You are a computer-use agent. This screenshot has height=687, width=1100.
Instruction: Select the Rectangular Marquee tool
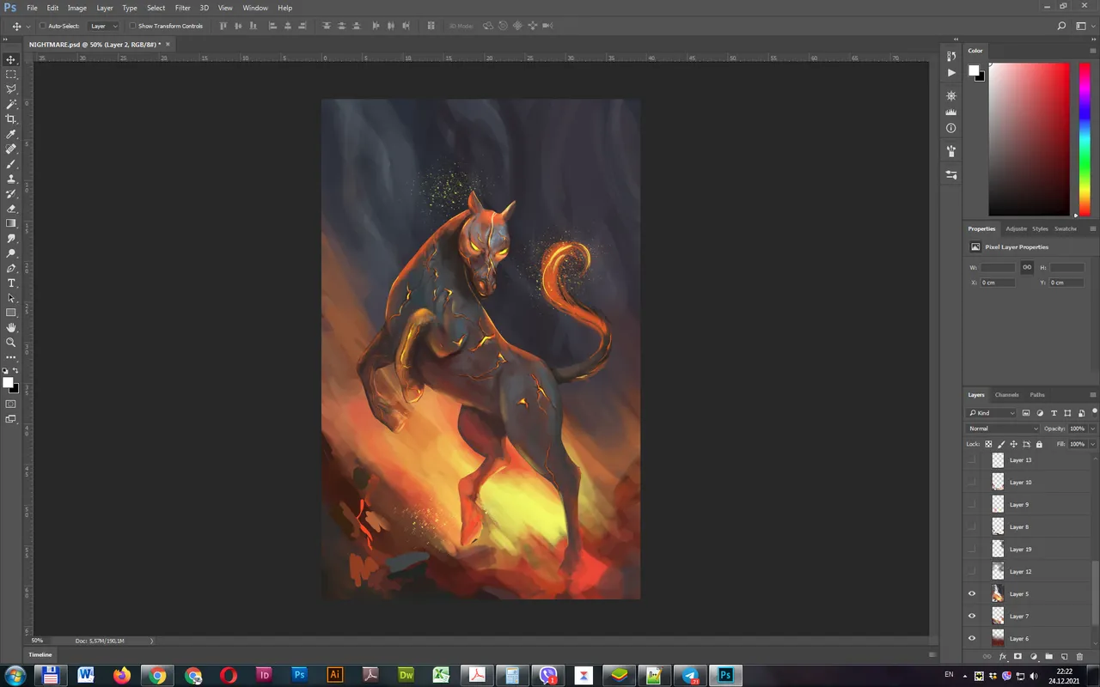pyautogui.click(x=11, y=75)
